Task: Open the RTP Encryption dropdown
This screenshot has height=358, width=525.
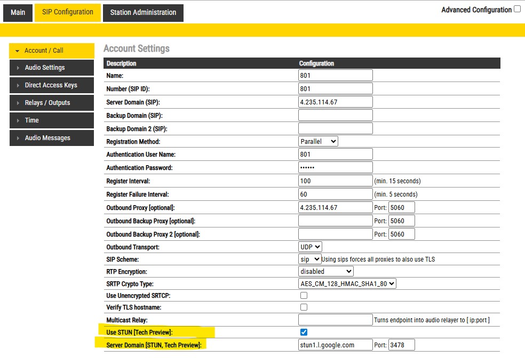Action: click(325, 271)
